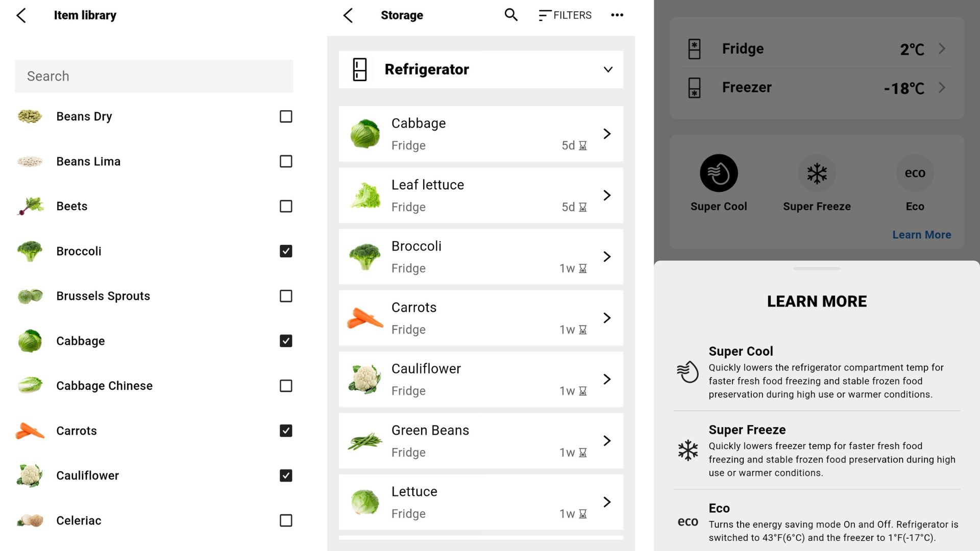
Task: Activate Super Freeze snowflake icon
Action: [817, 173]
